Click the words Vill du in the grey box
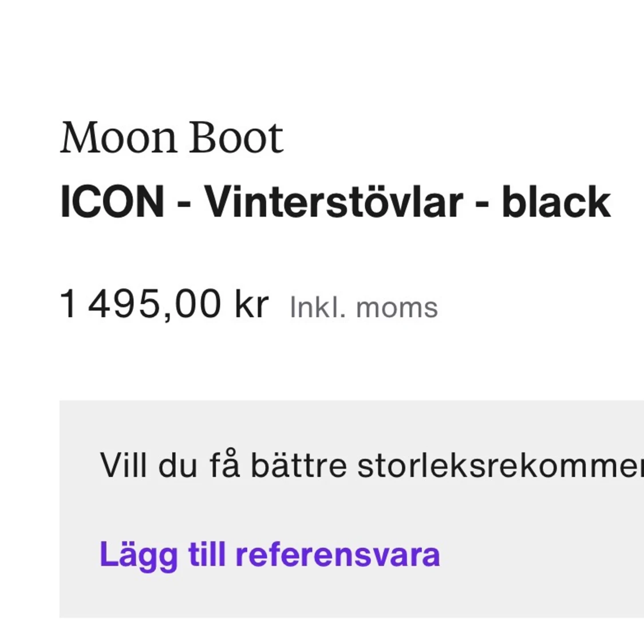Screen dimensions: 644x644 tap(149, 465)
